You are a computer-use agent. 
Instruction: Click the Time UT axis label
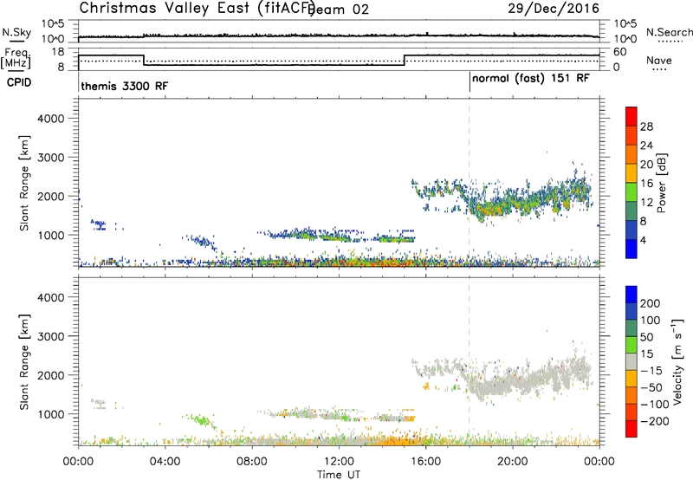(339, 475)
